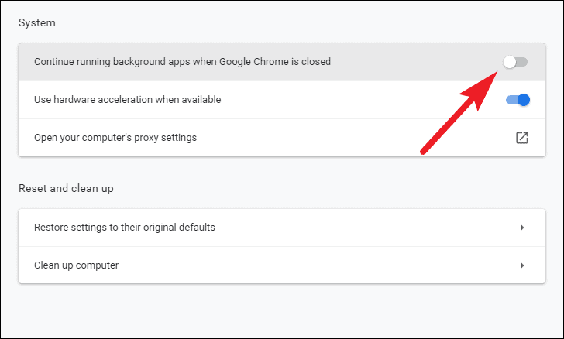
Task: Expand Clean up computer chevron arrow
Action: pos(522,265)
